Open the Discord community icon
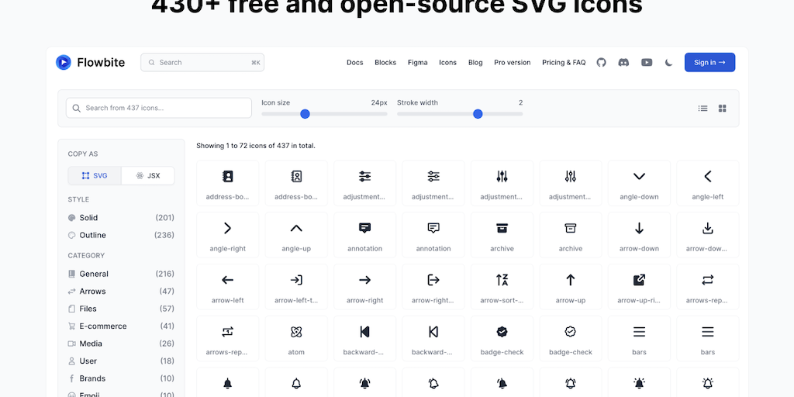The width and height of the screenshot is (794, 397). click(624, 62)
